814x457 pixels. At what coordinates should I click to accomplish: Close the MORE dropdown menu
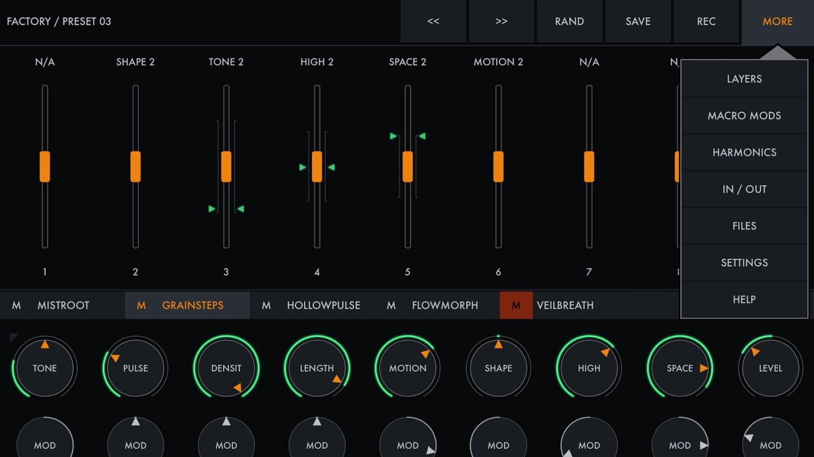tap(777, 21)
